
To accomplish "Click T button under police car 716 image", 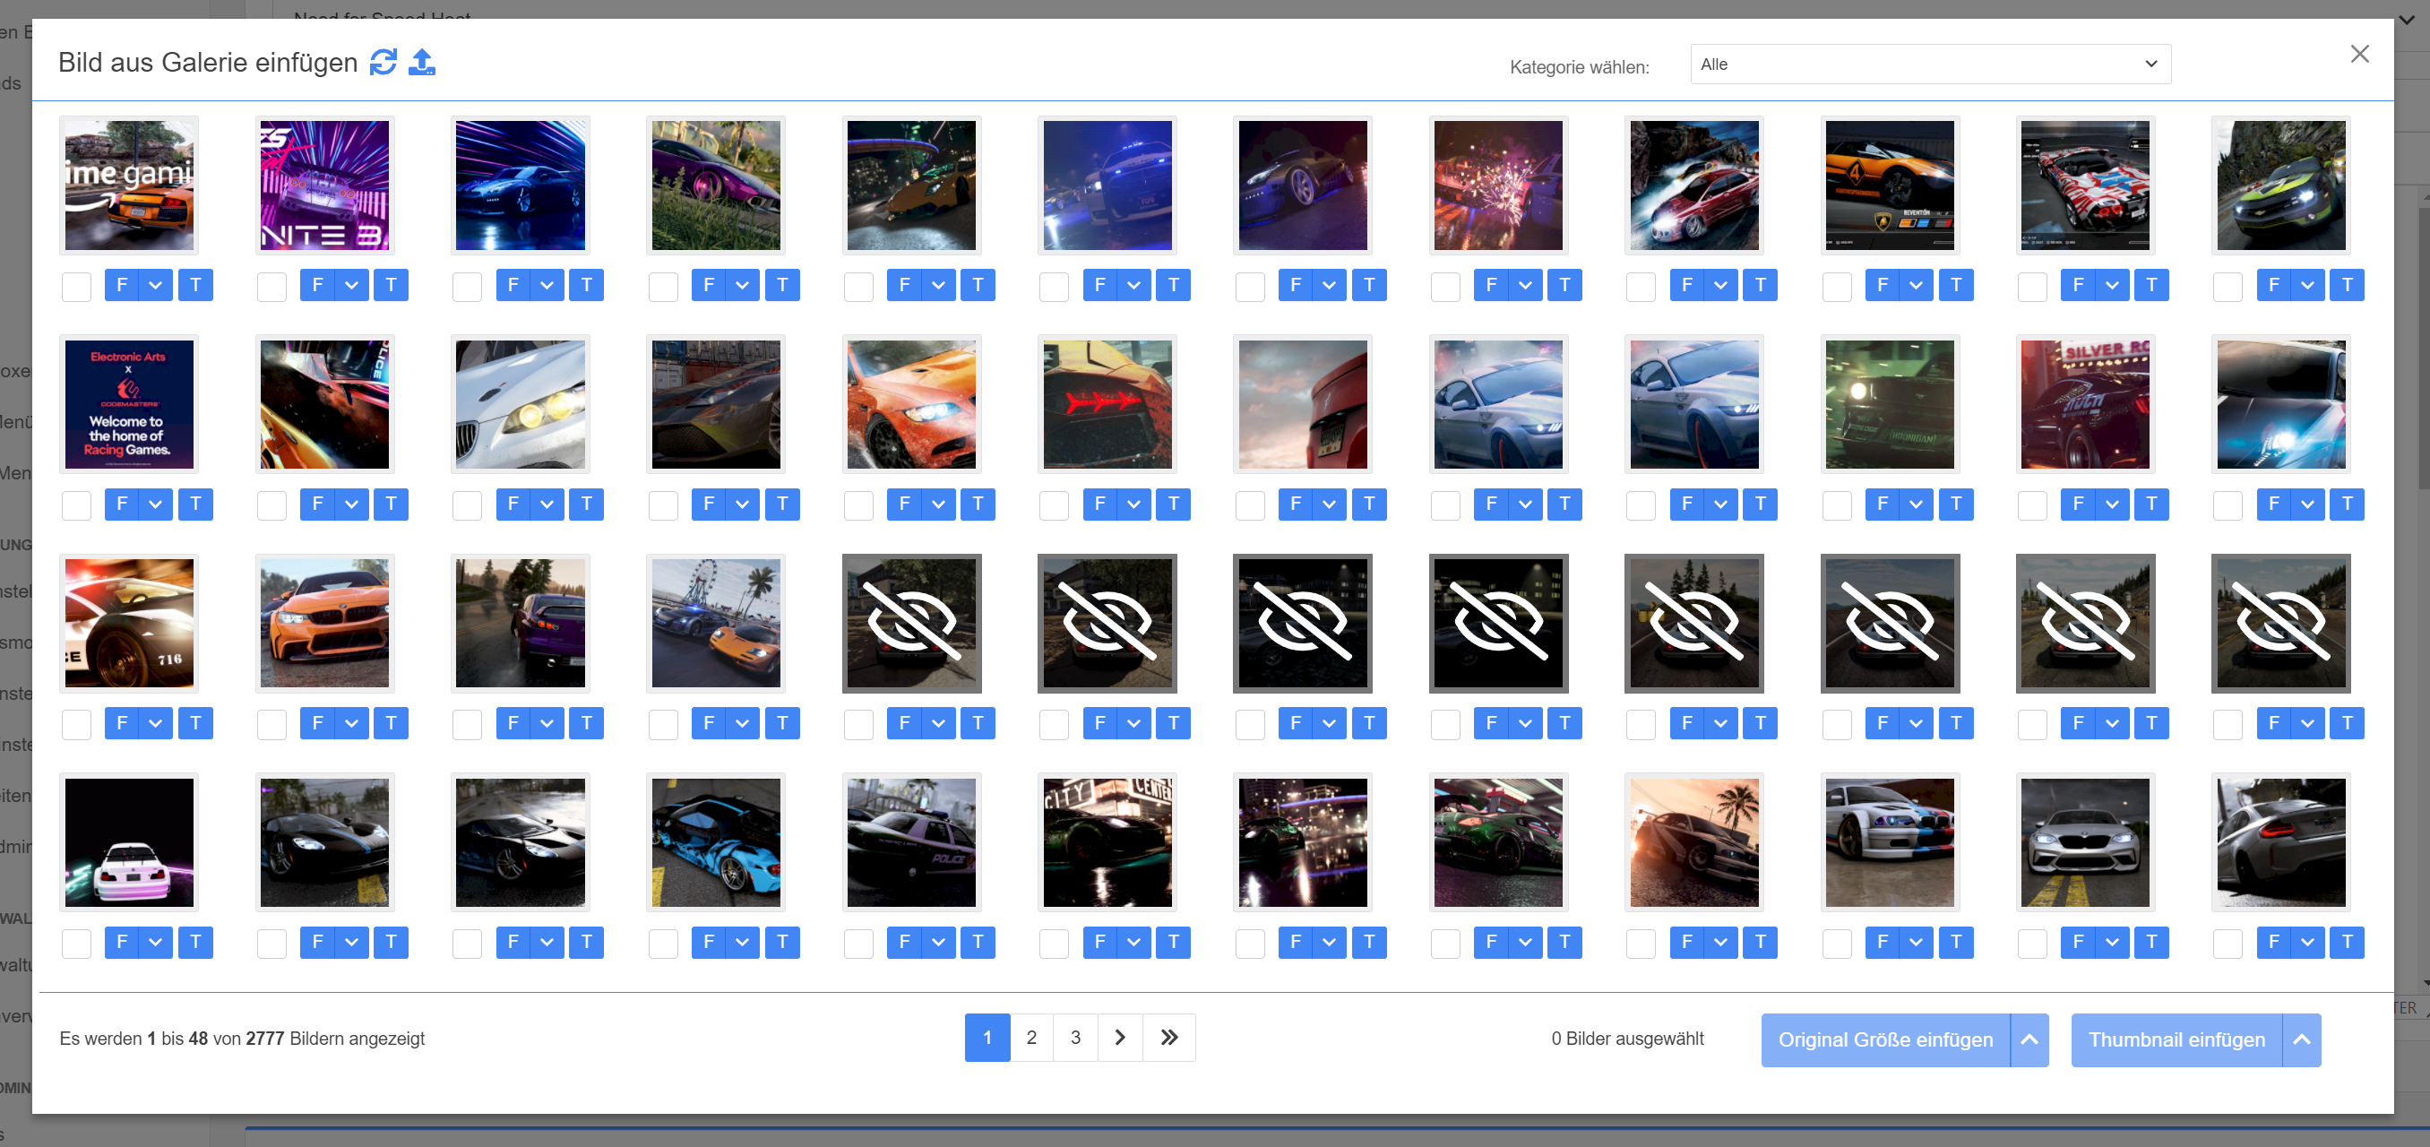I will (x=195, y=723).
